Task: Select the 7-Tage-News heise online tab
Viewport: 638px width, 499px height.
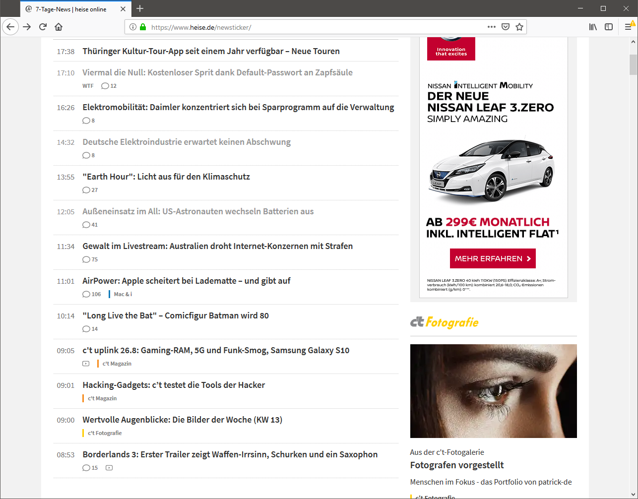Action: 70,9
